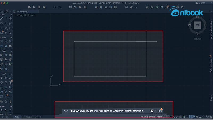Collapse the Block tool group
The image size is (213, 120).
1,51
